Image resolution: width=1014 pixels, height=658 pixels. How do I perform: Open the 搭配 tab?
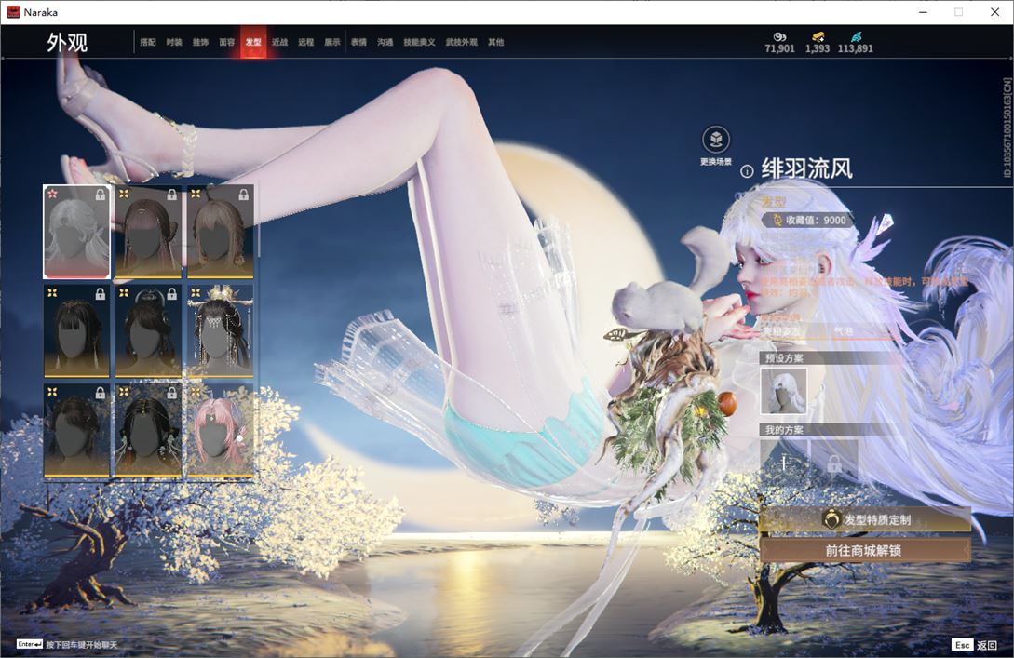coord(148,42)
